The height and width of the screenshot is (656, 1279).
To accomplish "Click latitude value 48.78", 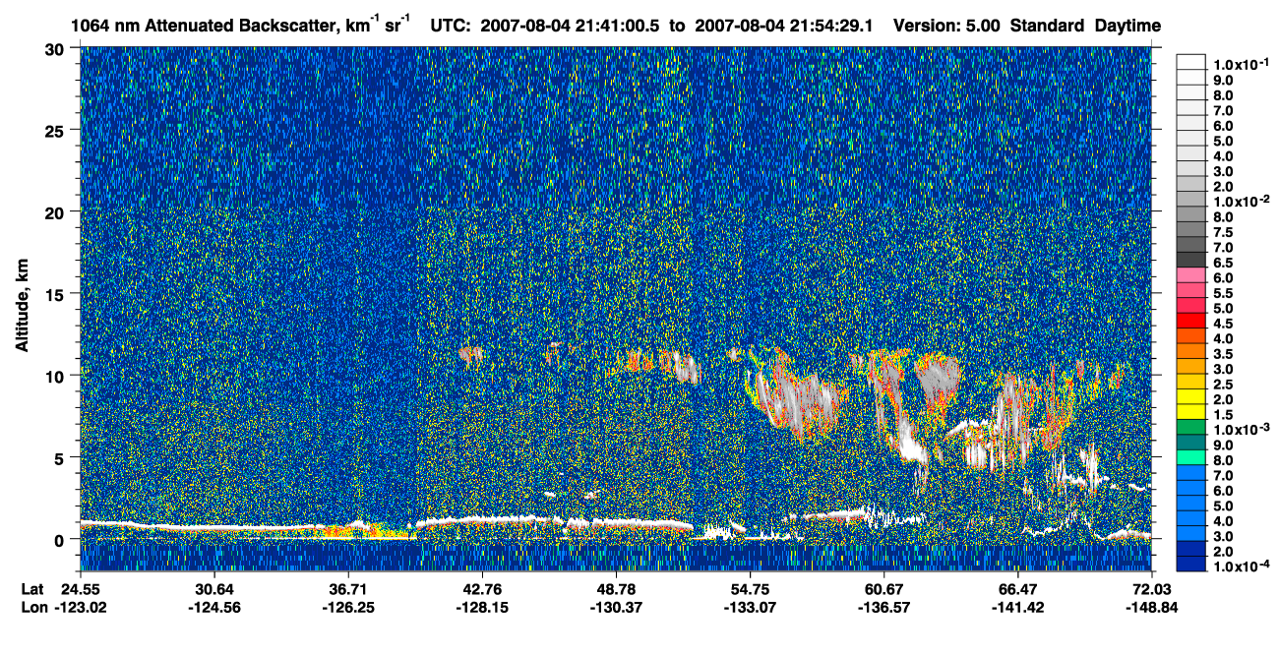I will 617,588.
